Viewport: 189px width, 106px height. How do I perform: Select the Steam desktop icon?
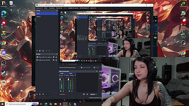tap(4, 73)
